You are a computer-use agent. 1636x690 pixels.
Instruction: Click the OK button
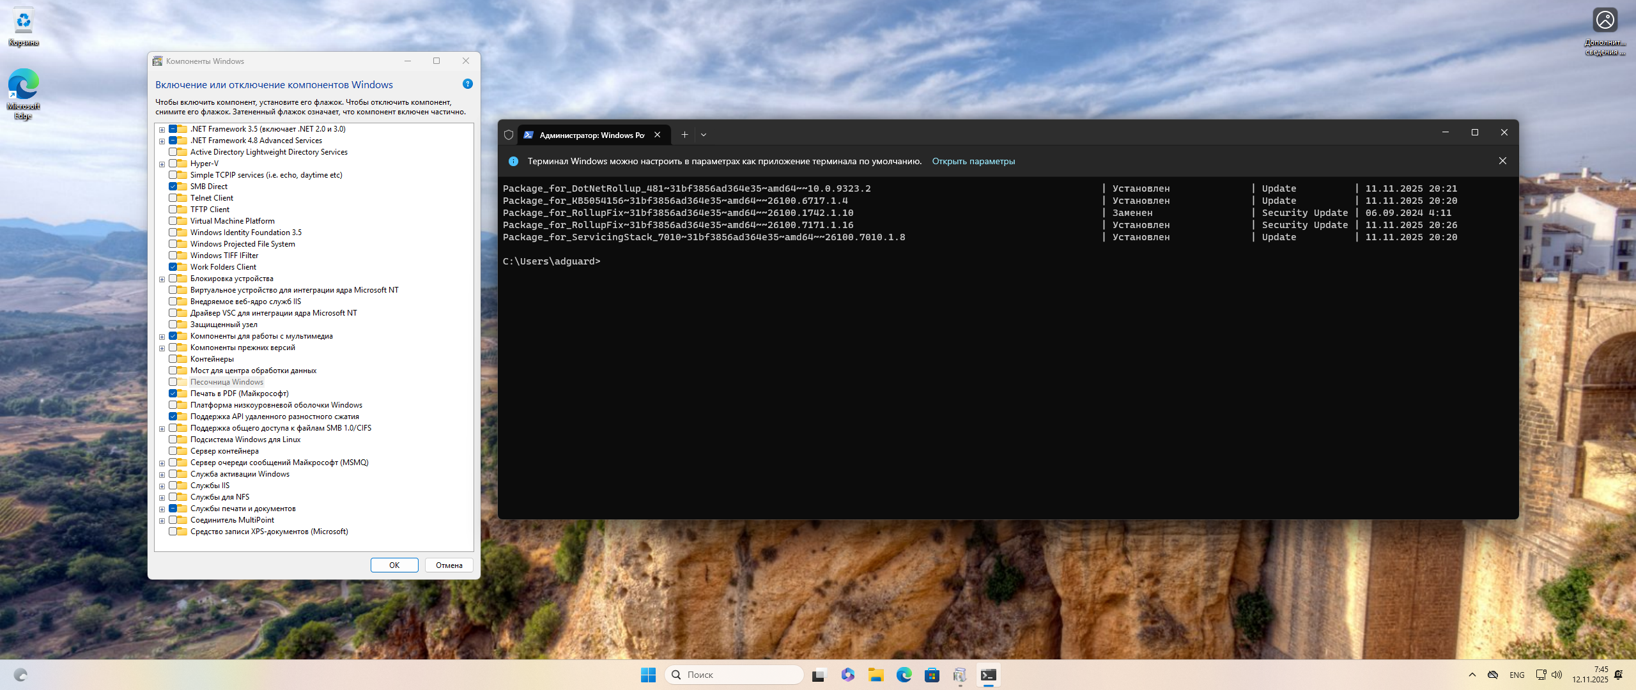pyautogui.click(x=394, y=565)
